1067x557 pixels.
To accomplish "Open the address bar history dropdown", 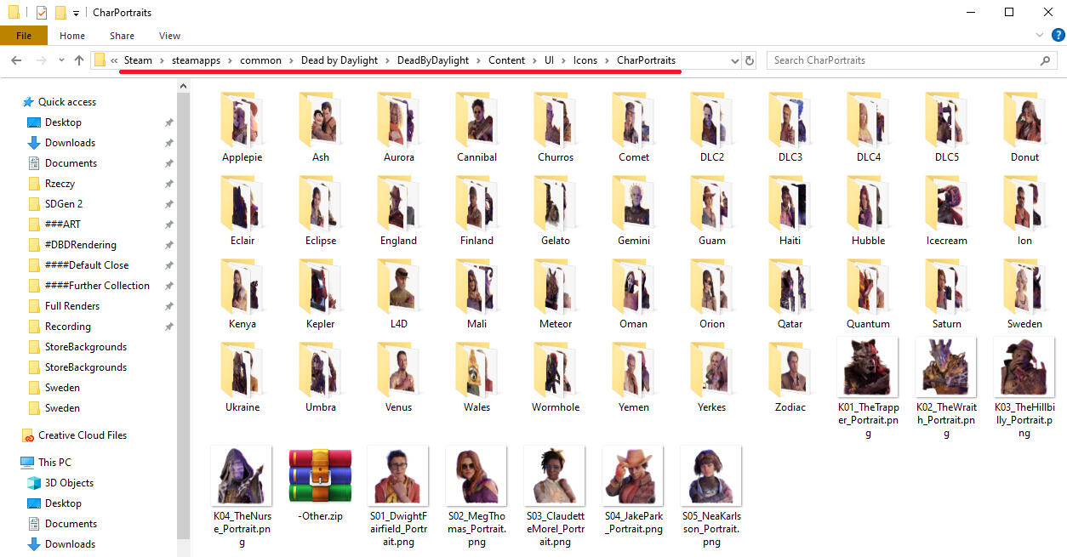I will tap(735, 60).
